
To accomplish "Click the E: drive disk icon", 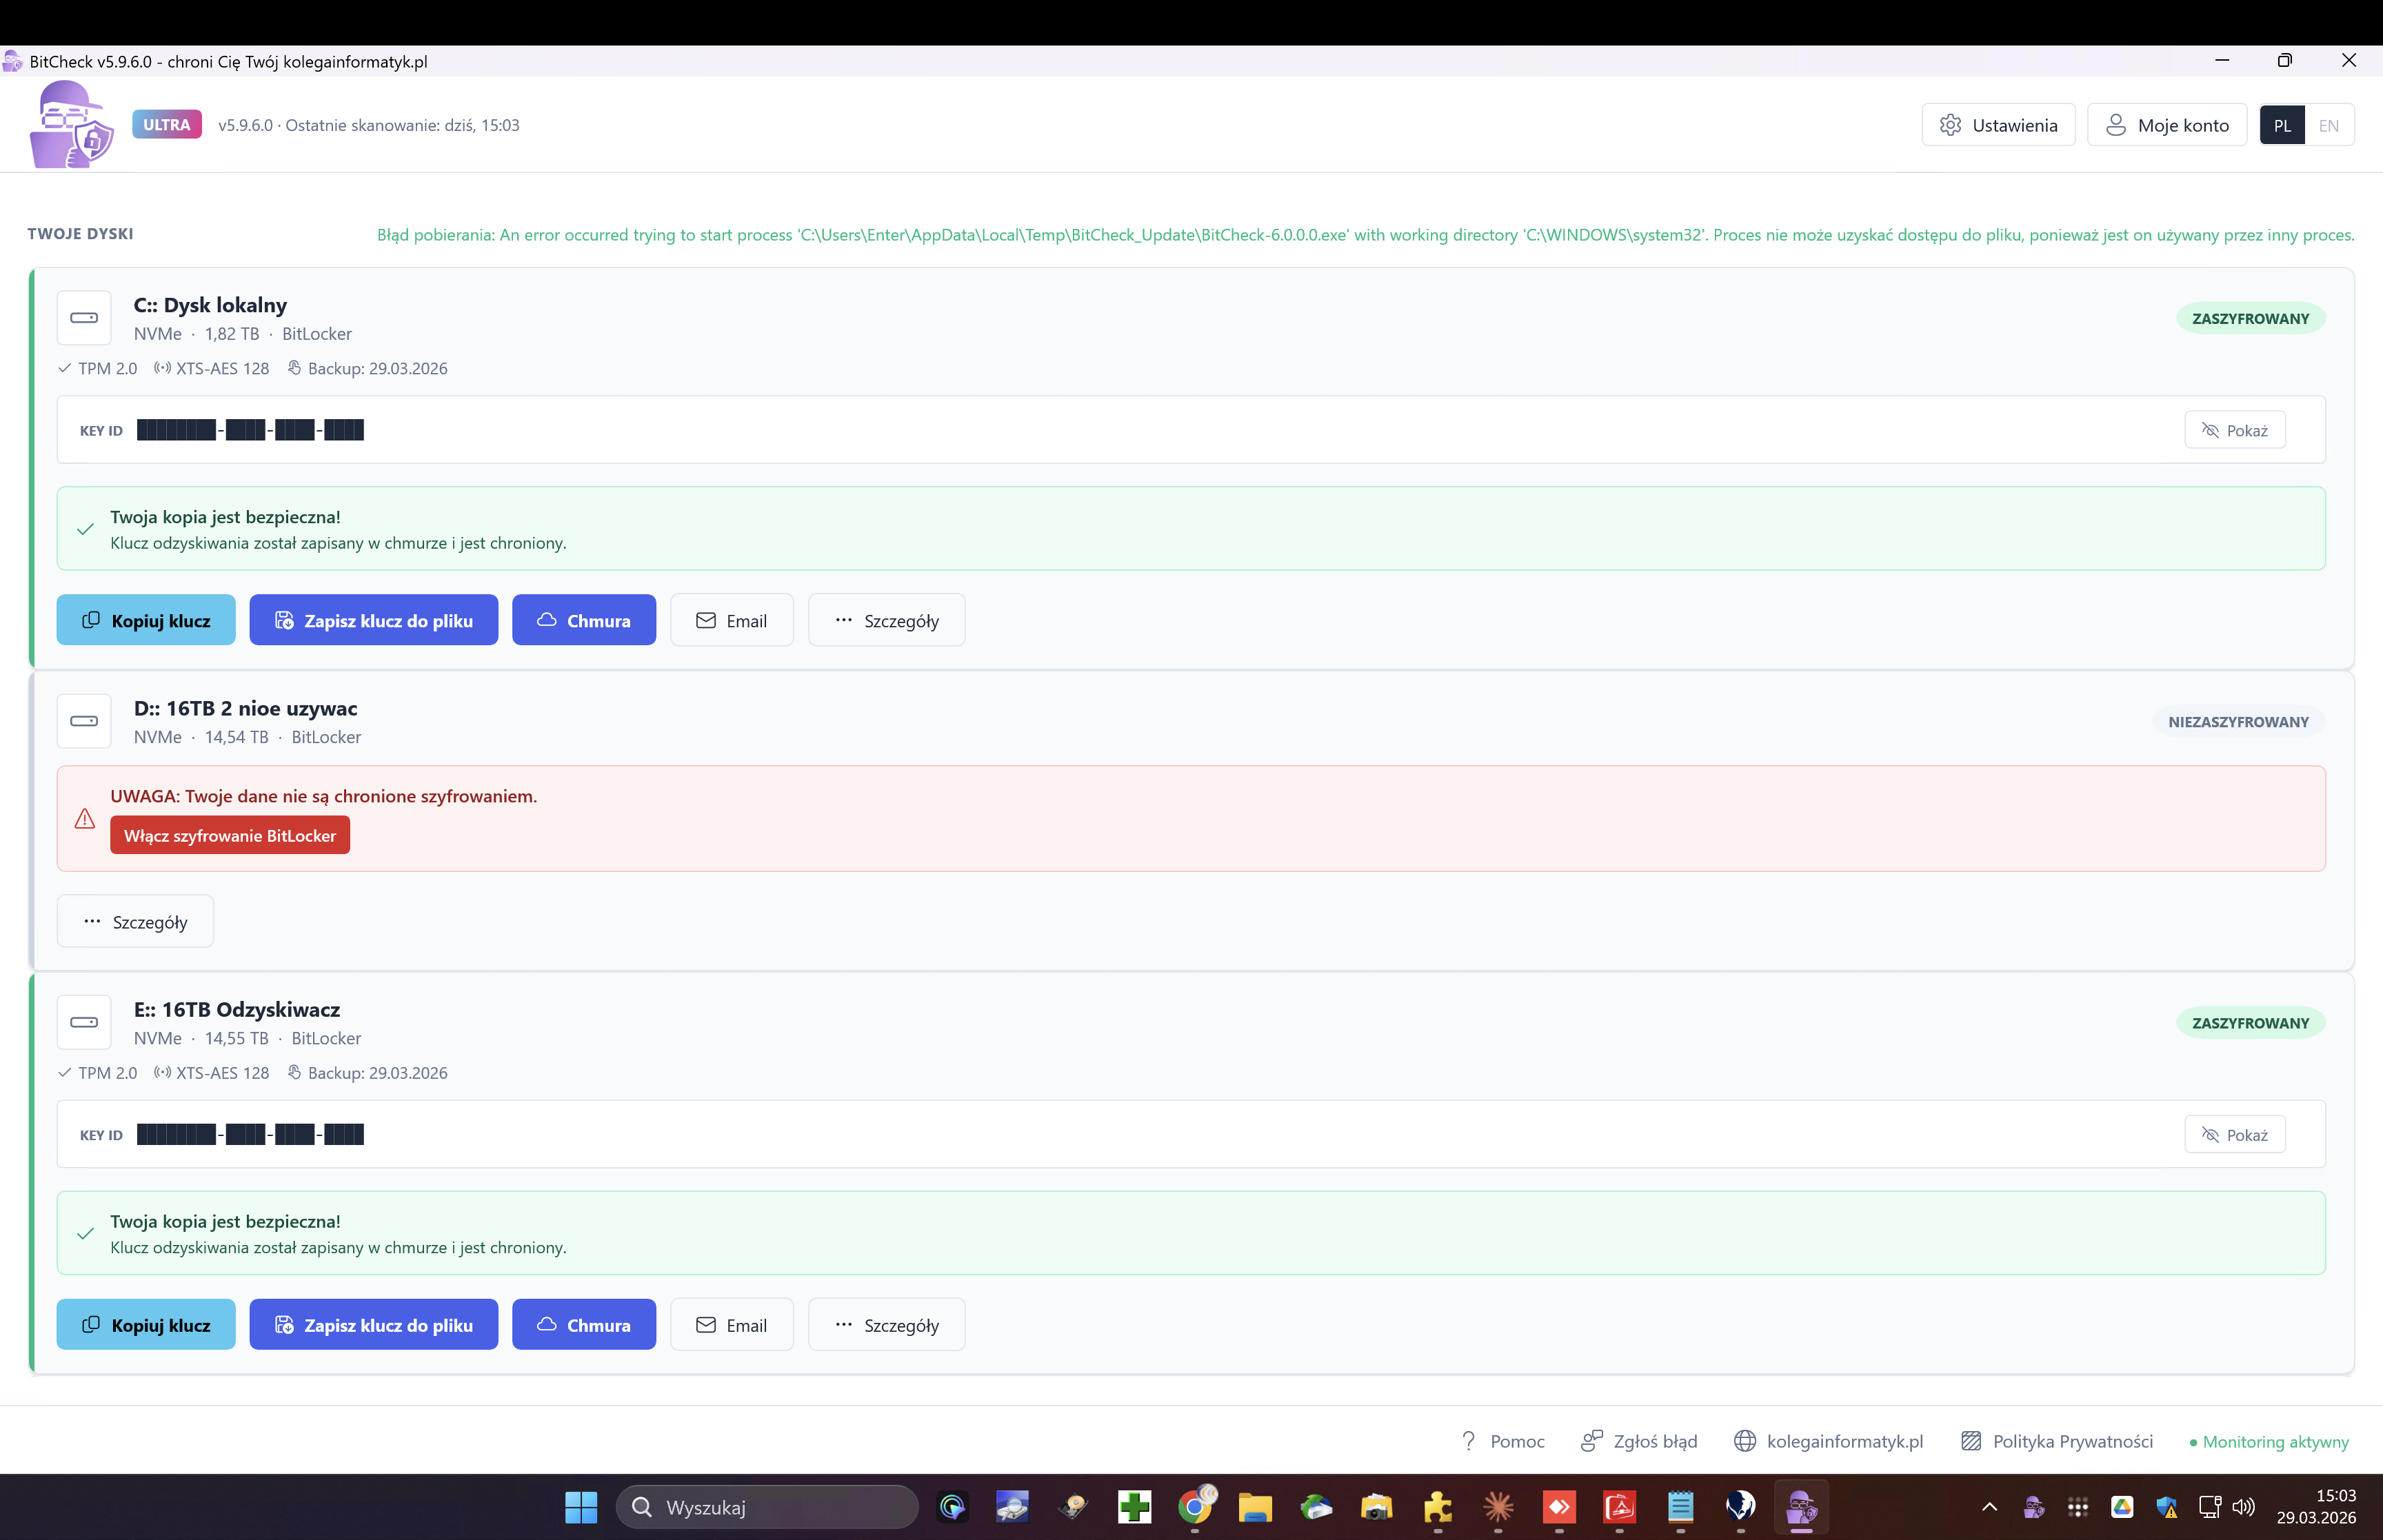I will (84, 1022).
